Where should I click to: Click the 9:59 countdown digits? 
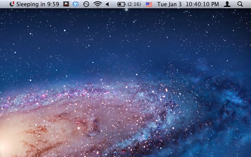tap(53, 4)
